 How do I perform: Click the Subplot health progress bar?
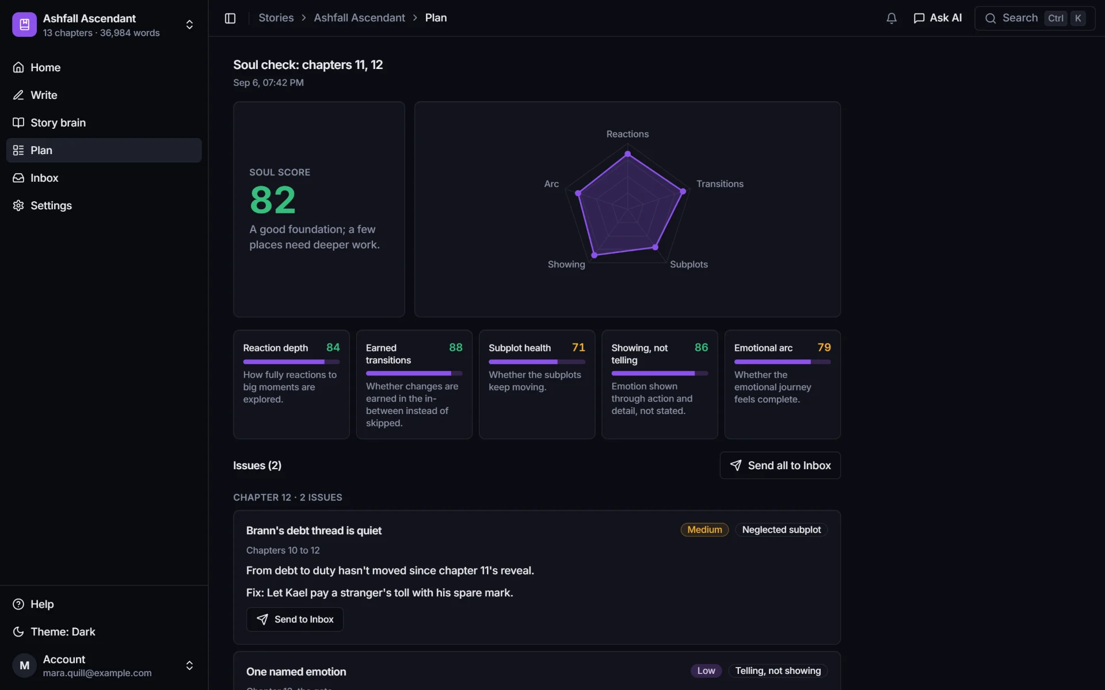point(536,362)
